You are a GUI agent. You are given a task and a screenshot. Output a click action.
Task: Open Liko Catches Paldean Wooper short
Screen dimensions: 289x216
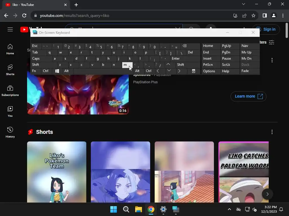pos(244,172)
